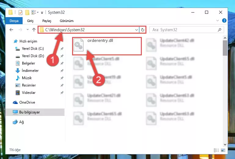235x159 pixels.
Task: Click the OneDrive cloud icon
Action: point(15,102)
